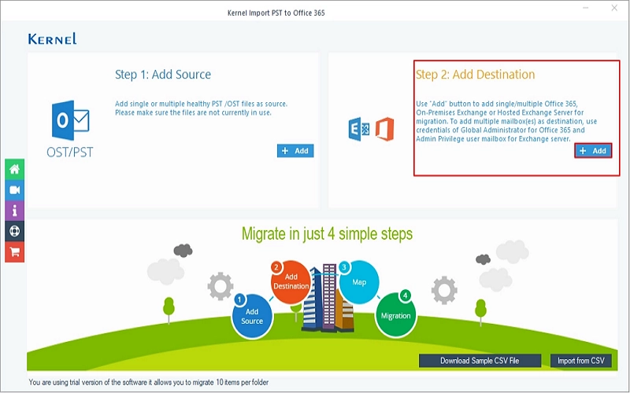This screenshot has width=630, height=393.
Task: Click the orange Add Destination step circle
Action: (291, 281)
